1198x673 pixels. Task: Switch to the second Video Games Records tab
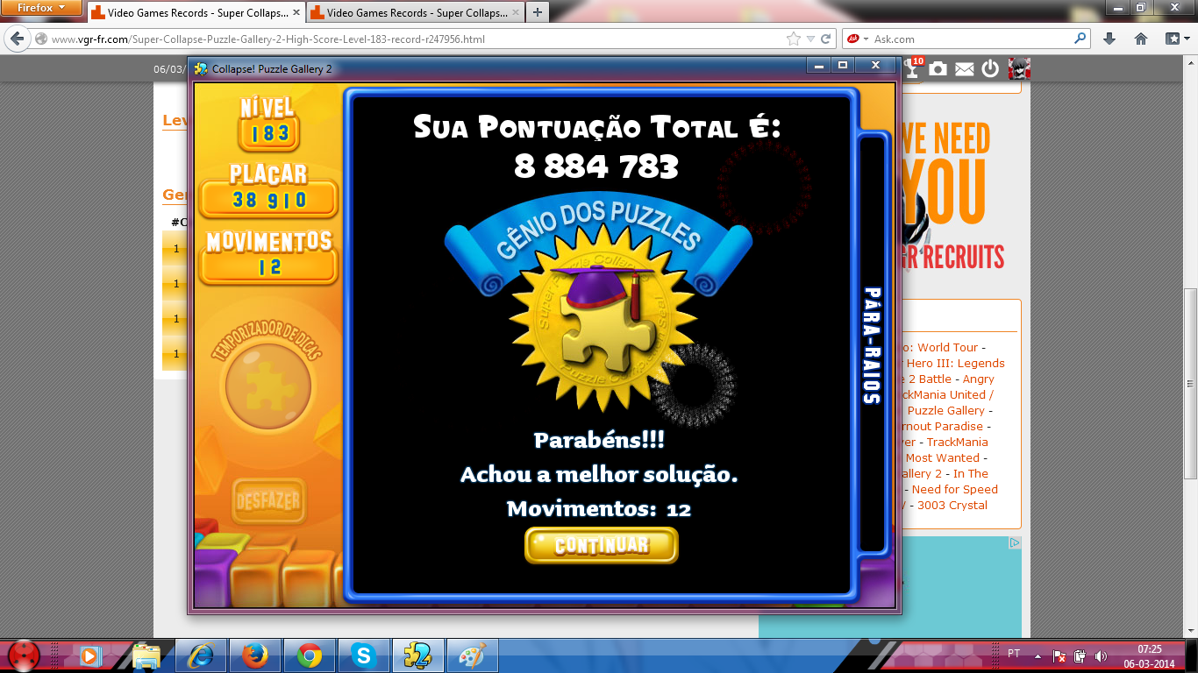point(410,13)
